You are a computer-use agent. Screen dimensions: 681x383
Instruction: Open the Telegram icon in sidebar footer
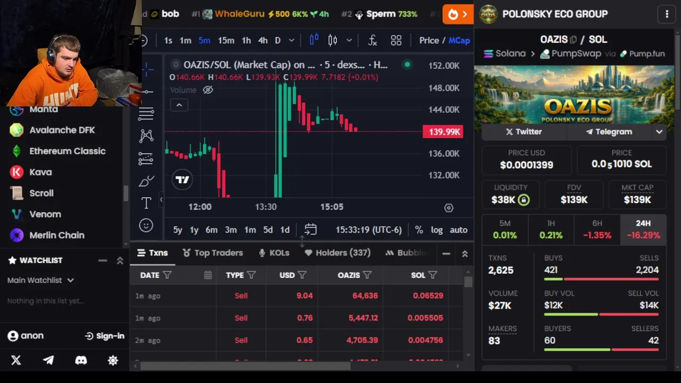48,361
